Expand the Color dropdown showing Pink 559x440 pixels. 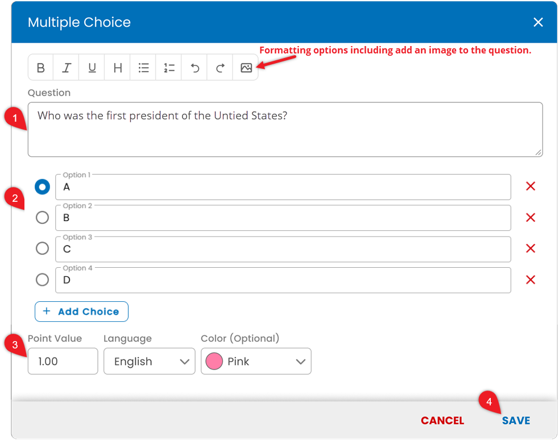pos(256,361)
